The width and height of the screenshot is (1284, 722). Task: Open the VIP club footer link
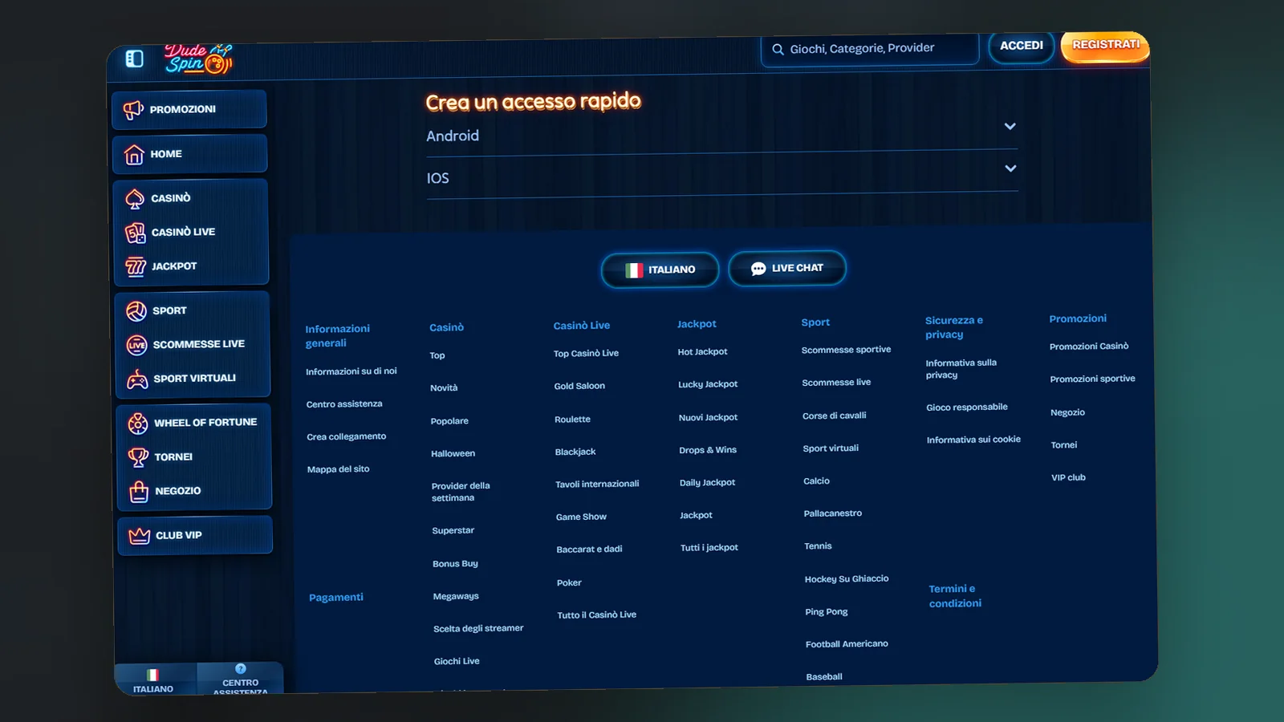tap(1068, 477)
